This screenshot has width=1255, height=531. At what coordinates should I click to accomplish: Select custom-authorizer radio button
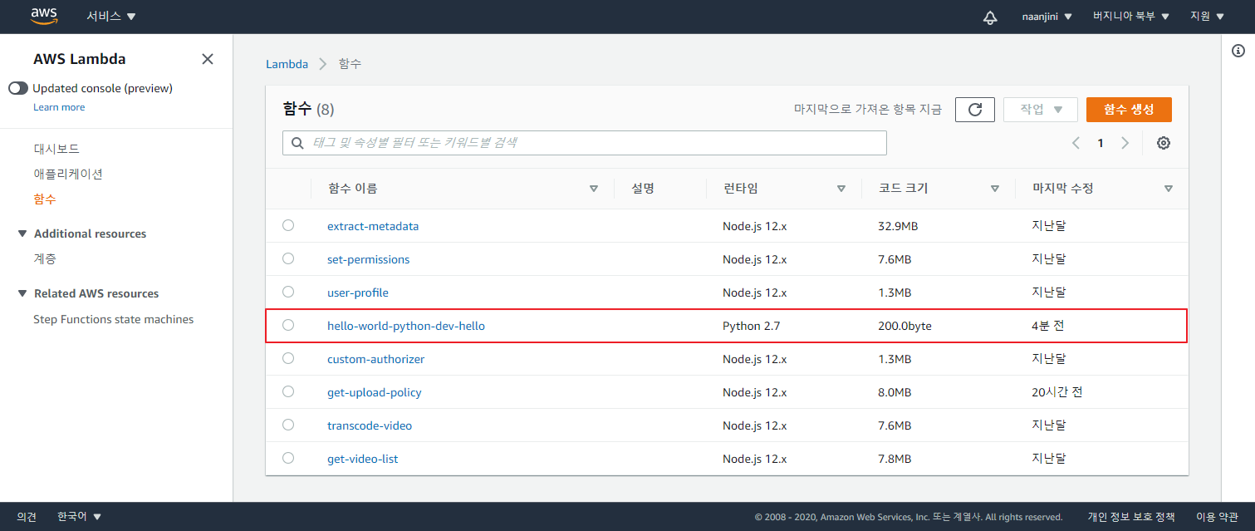(288, 358)
